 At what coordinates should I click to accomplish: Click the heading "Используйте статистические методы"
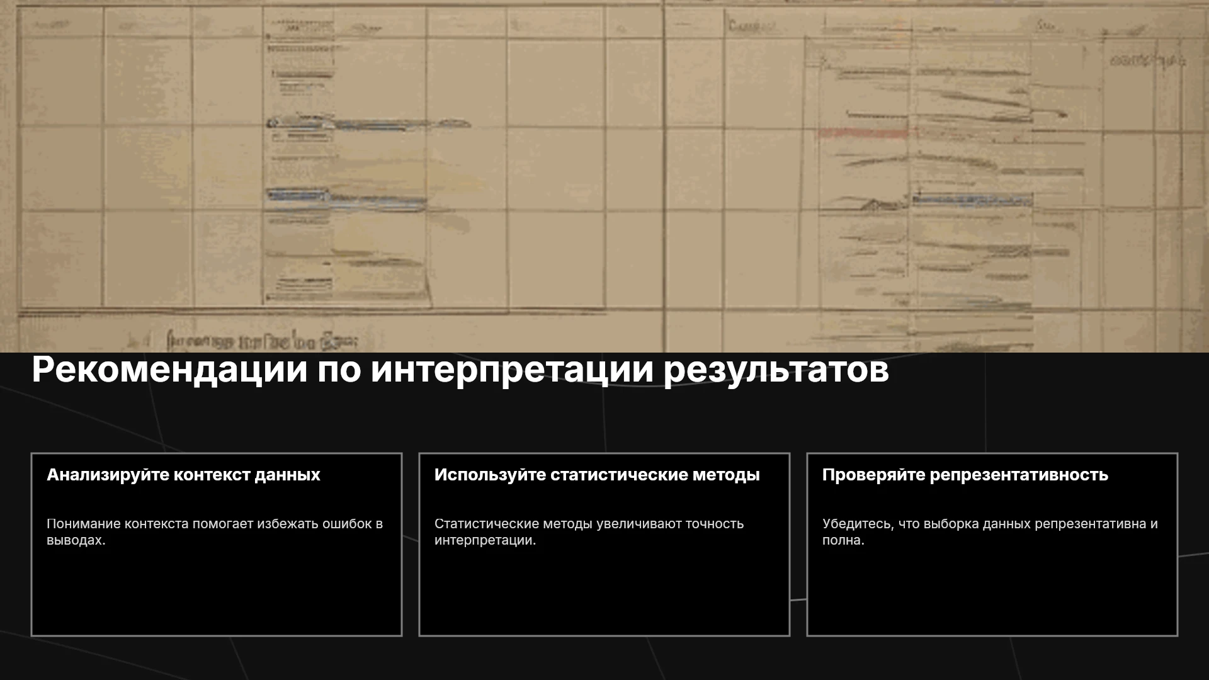coord(597,475)
